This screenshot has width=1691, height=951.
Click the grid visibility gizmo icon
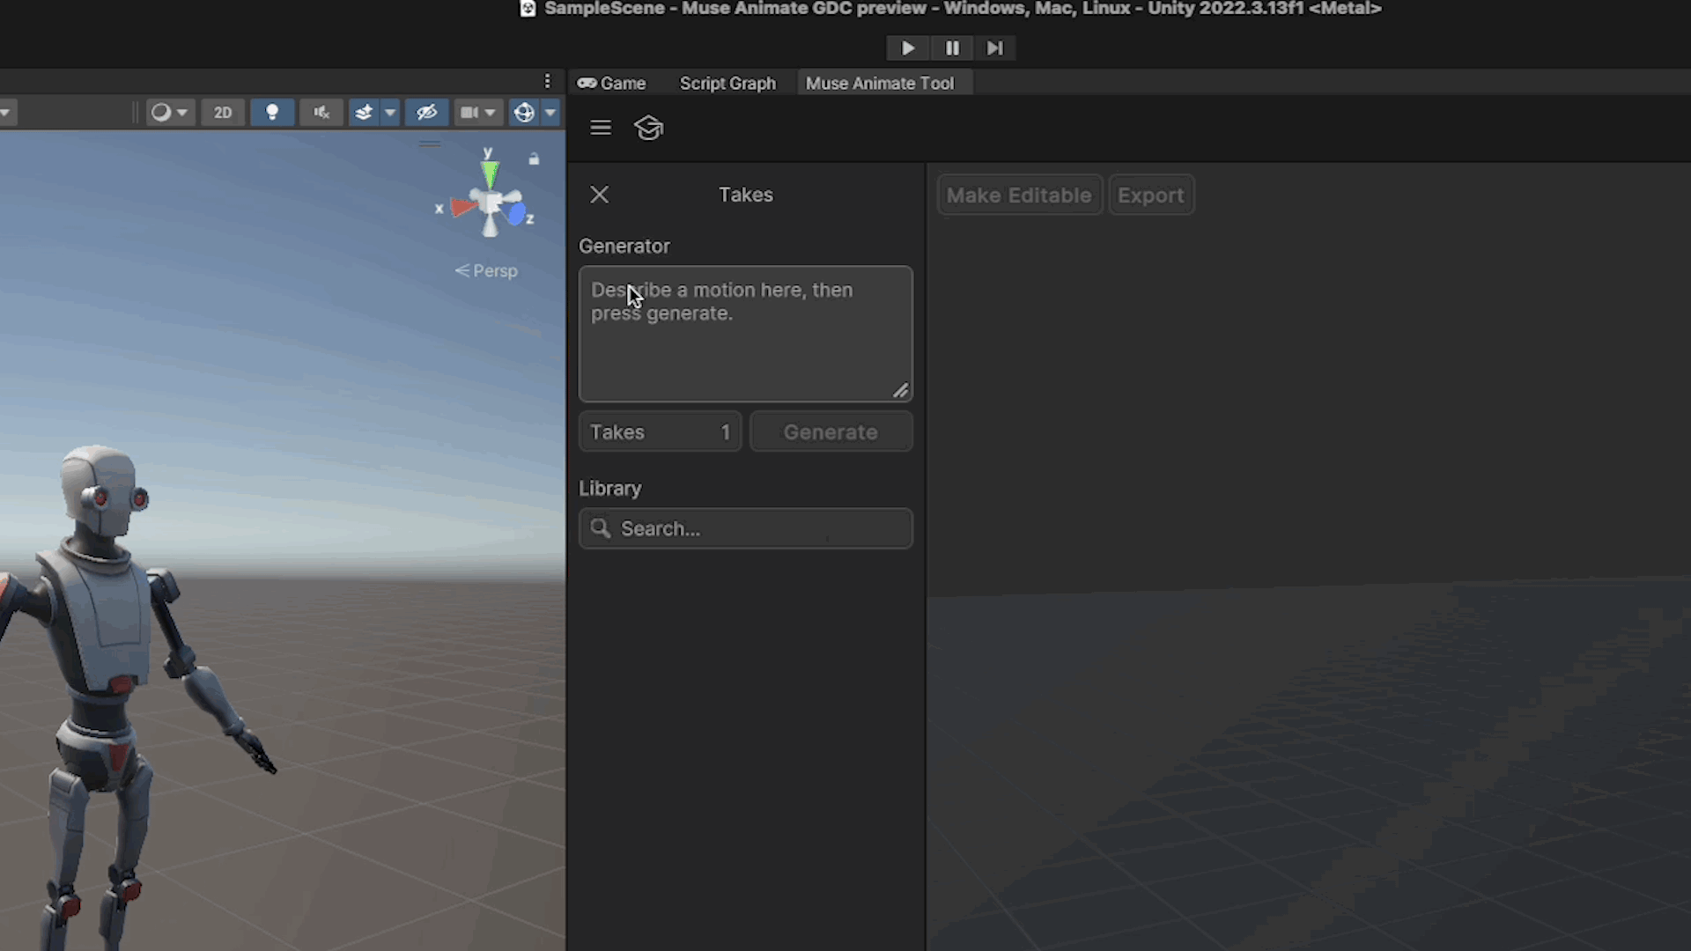[x=523, y=112]
